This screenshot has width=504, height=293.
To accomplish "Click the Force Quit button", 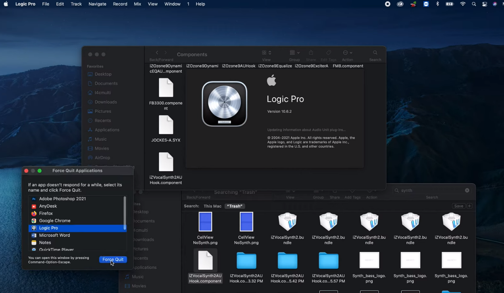I will (113, 259).
